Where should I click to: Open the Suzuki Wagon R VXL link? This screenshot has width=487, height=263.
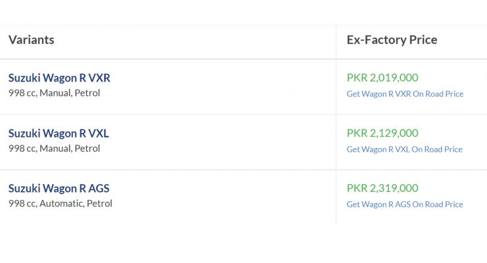click(59, 133)
